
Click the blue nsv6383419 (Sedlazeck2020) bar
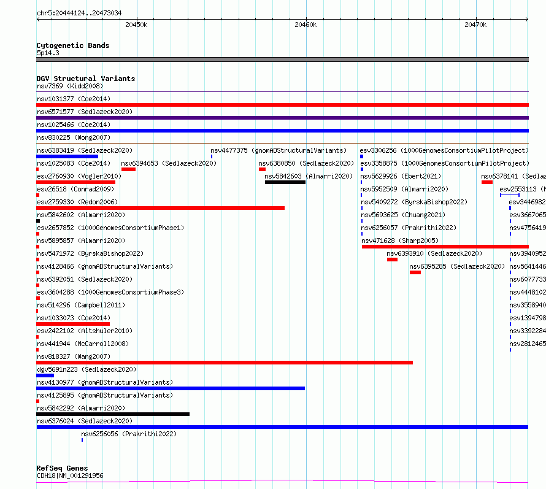[x=67, y=156]
